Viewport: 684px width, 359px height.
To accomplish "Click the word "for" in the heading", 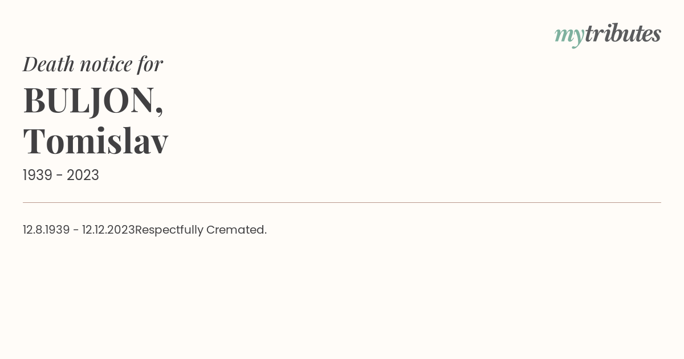I will [x=150, y=64].
